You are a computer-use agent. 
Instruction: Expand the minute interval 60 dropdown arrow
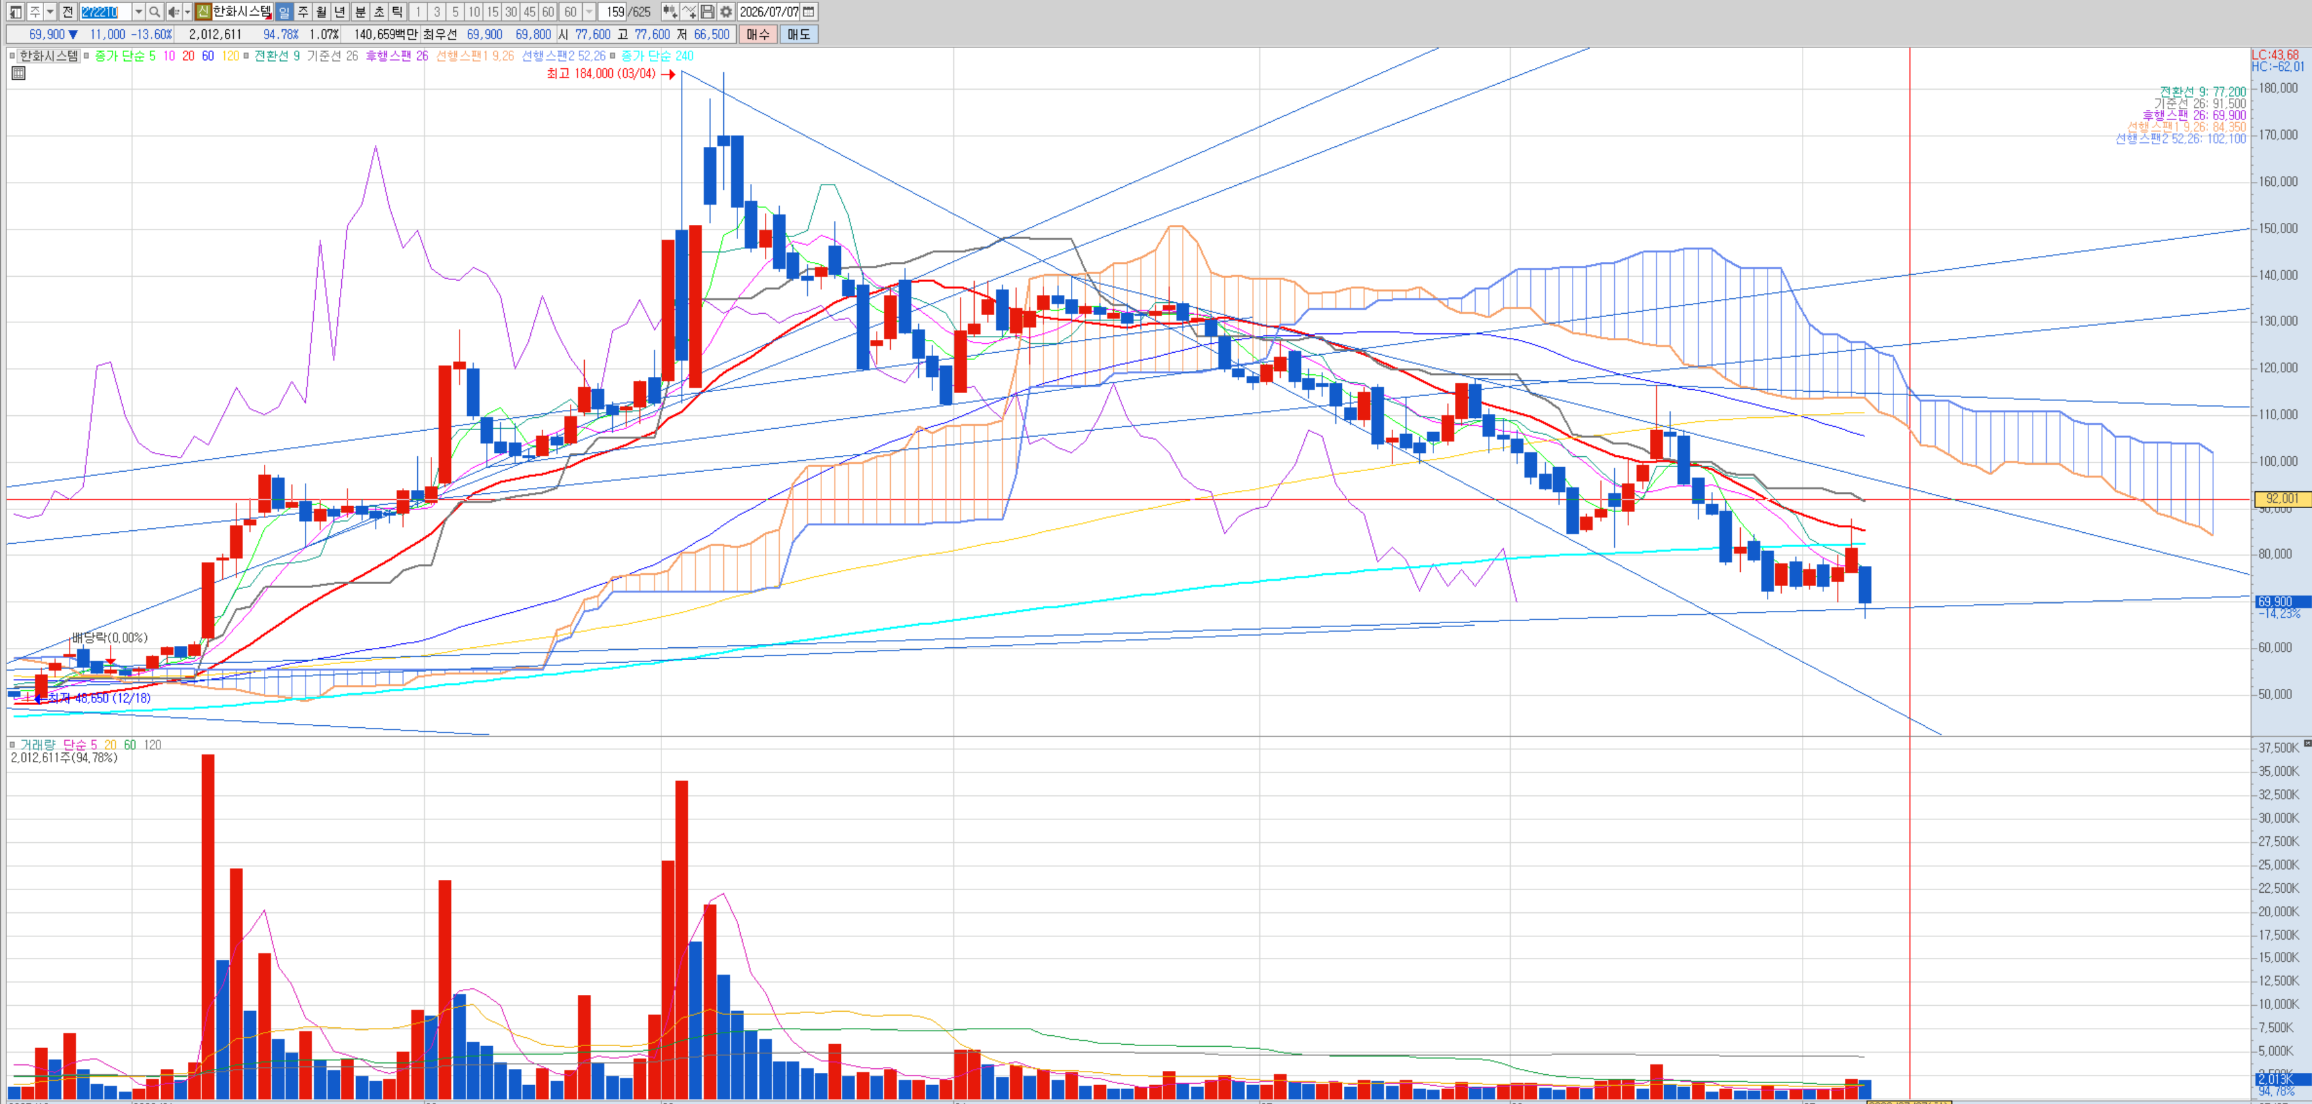coord(589,12)
